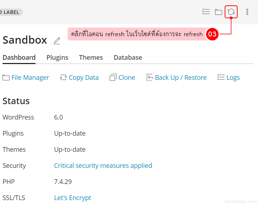Click the refresh icon for the Sandbox site
Image resolution: width=258 pixels, height=204 pixels.
click(x=231, y=12)
